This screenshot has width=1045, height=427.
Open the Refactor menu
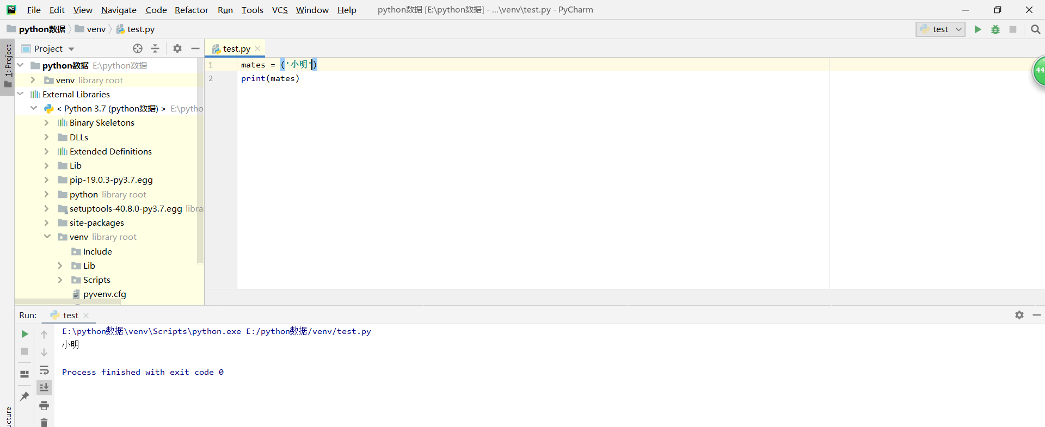pyautogui.click(x=191, y=10)
